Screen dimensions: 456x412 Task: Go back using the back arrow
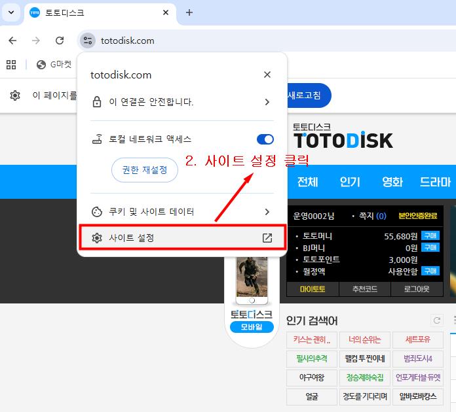12,41
